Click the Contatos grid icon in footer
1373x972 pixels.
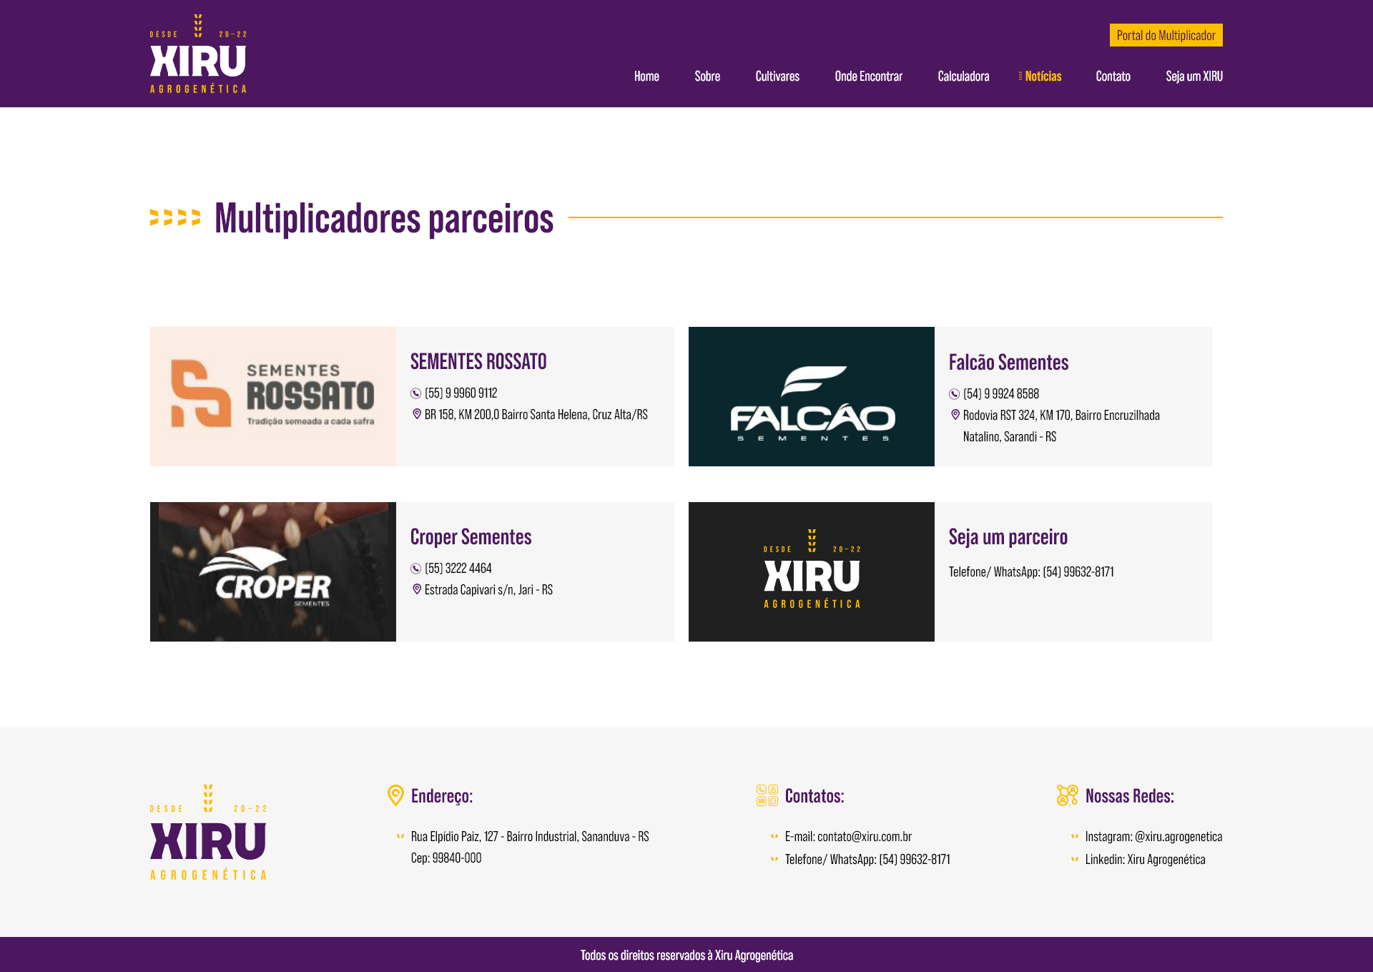tap(767, 795)
